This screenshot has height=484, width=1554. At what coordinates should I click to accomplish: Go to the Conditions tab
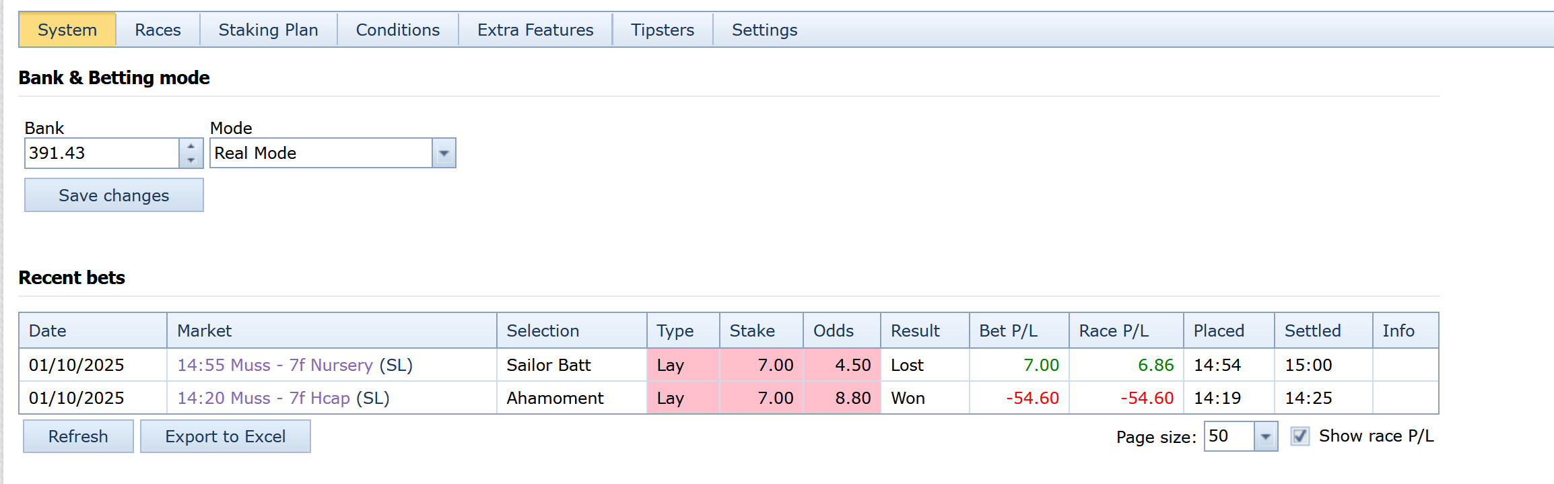(397, 30)
